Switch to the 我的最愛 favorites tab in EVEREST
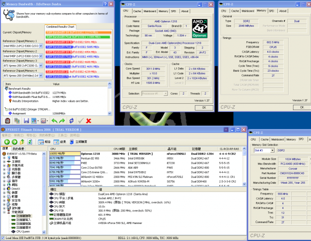Viewport: 311px width, 241px height. click(x=18, y=149)
